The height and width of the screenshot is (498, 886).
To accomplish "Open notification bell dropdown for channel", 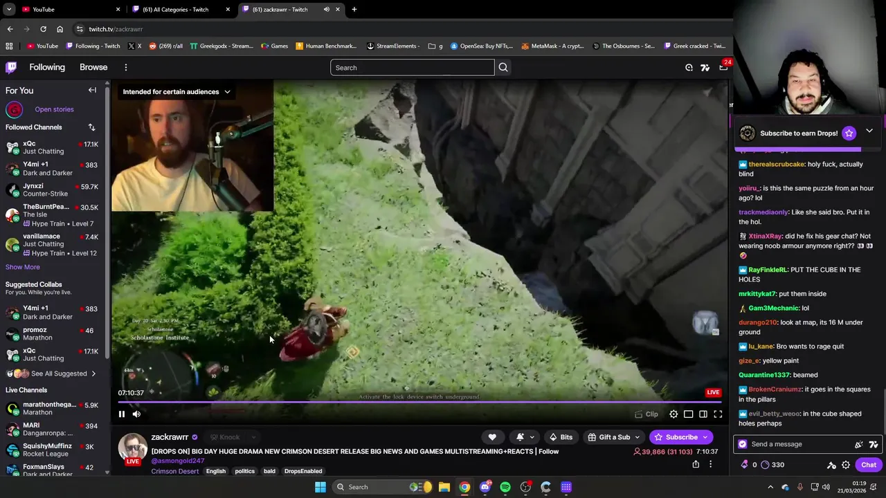I will tap(524, 437).
